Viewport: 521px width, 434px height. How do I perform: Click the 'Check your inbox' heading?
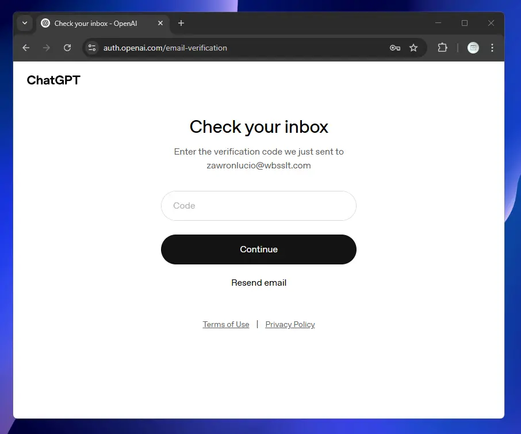tap(259, 127)
